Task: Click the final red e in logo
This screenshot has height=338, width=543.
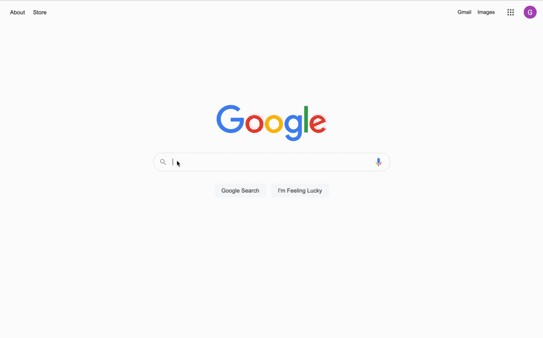Action: (318, 124)
